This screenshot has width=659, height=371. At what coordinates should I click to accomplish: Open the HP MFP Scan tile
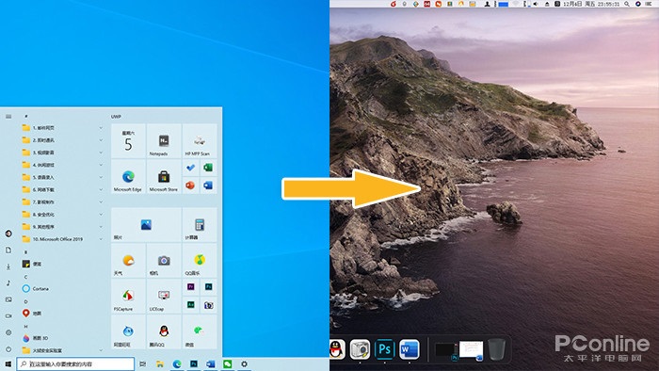pos(200,140)
